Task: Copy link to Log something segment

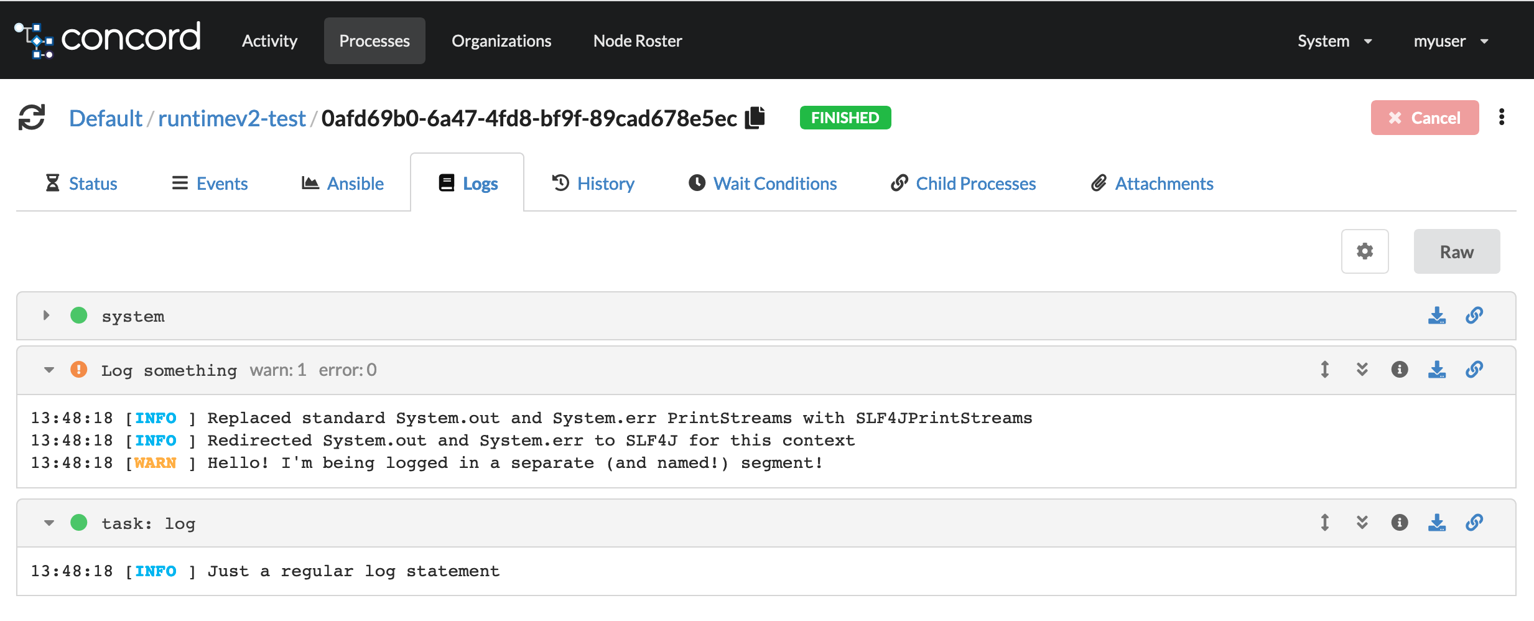Action: 1474,370
